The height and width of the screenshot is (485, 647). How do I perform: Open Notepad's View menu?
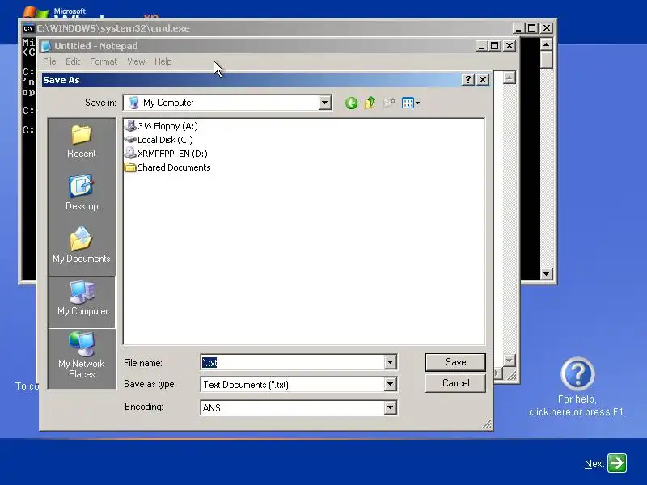tap(136, 61)
